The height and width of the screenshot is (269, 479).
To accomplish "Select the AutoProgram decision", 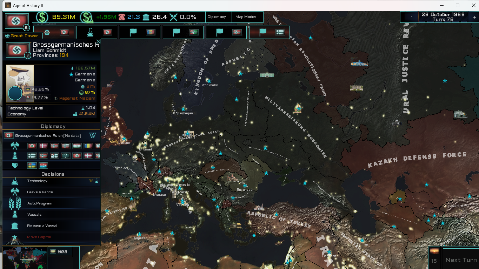I will coord(40,203).
